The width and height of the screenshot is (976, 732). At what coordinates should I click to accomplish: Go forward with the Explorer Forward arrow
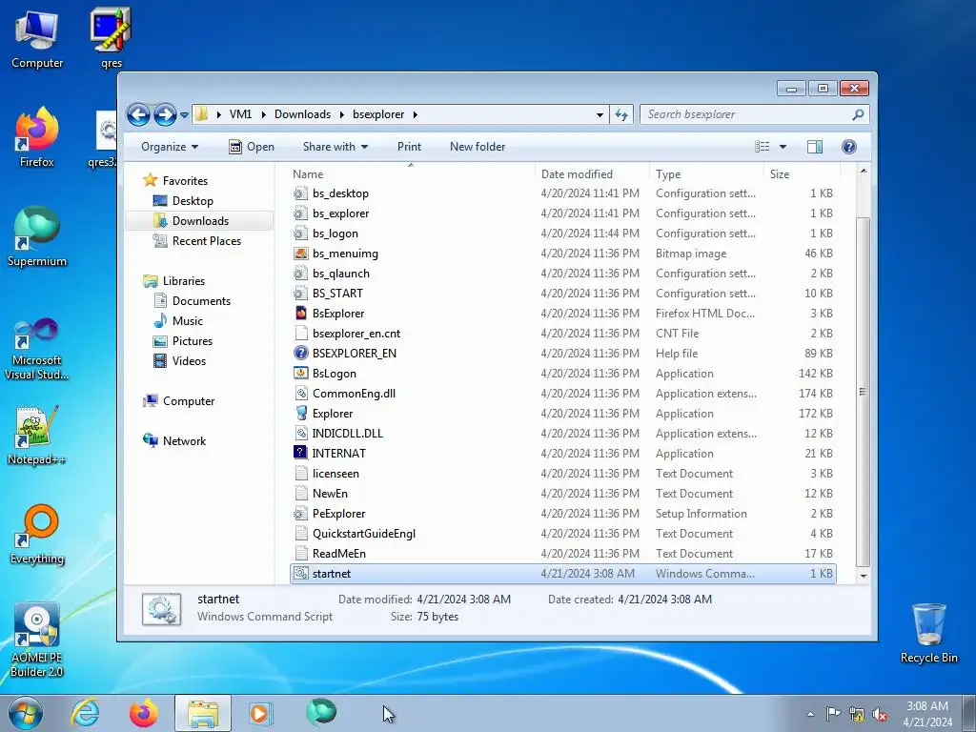164,114
